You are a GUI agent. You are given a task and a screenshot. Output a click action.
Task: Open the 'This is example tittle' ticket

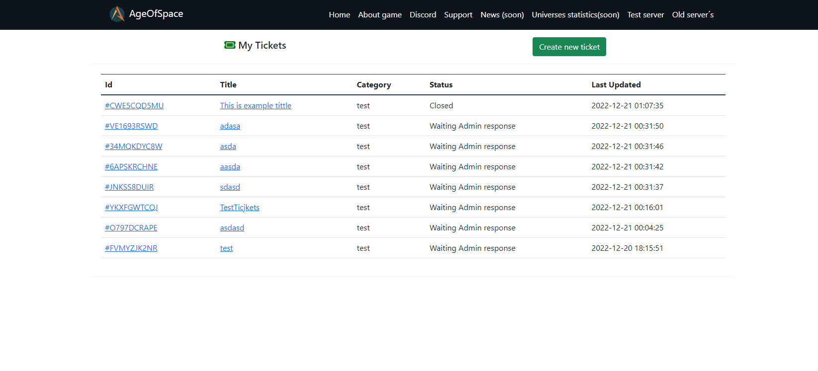pyautogui.click(x=256, y=106)
